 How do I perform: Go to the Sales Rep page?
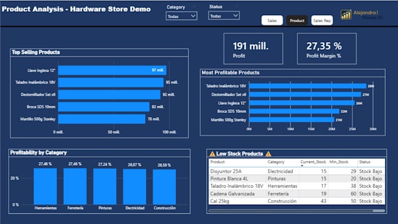tap(322, 20)
